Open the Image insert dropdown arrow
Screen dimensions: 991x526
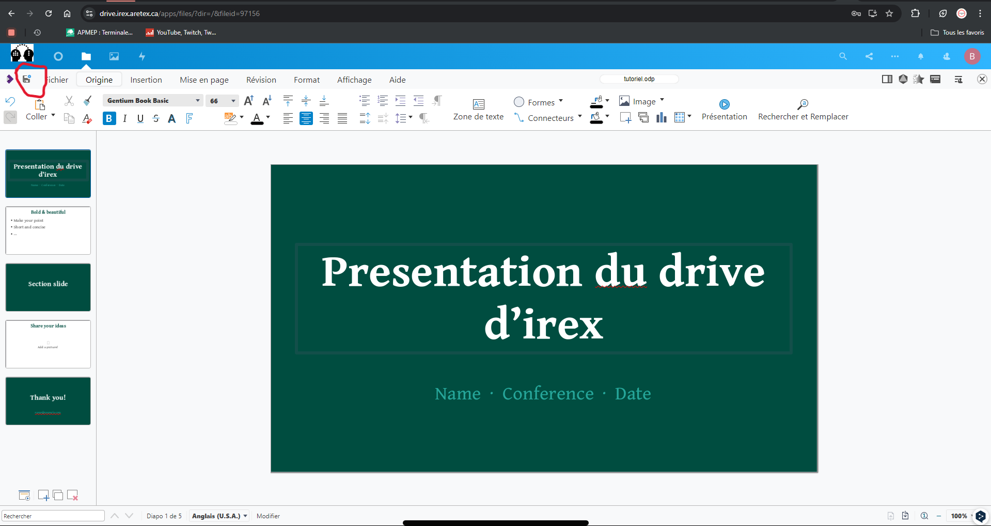tap(662, 101)
